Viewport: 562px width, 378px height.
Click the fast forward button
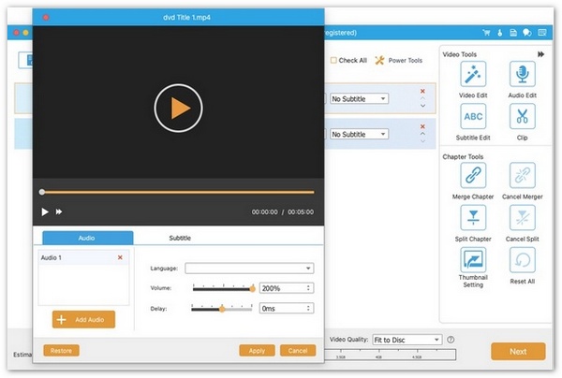point(59,211)
